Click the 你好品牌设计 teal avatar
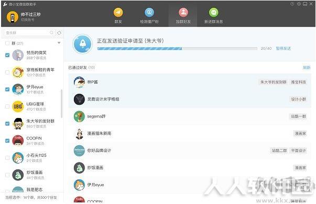This screenshot has width=316, height=204. 79,151
